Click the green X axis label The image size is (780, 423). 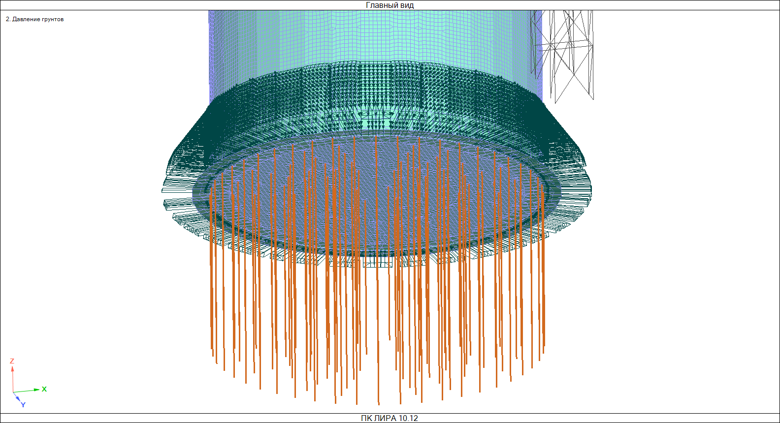coord(44,389)
